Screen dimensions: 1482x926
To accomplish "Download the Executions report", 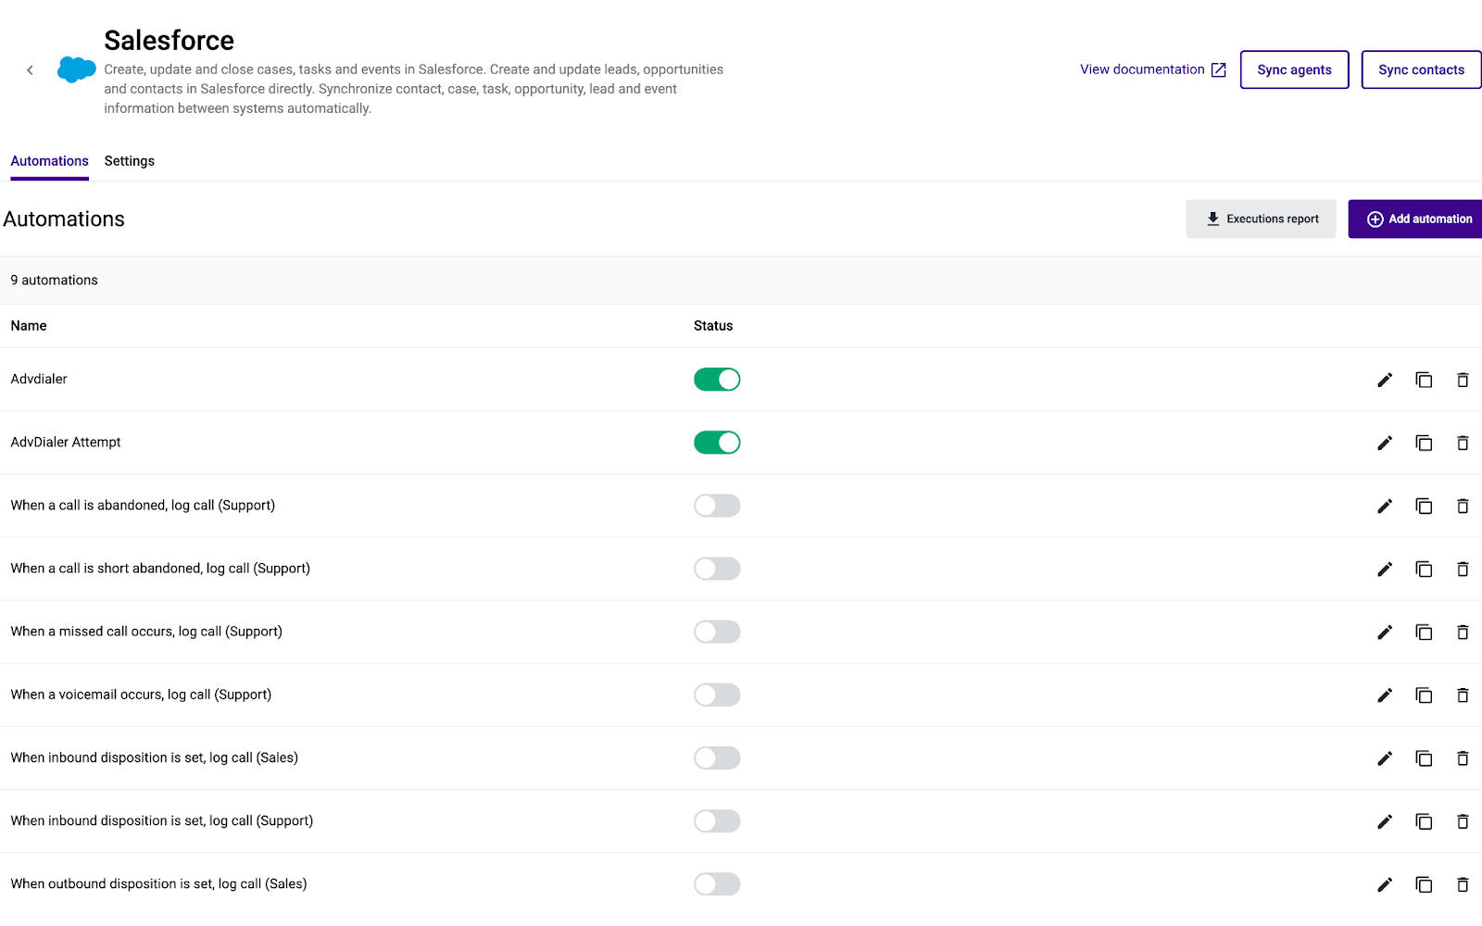I will pyautogui.click(x=1261, y=219).
